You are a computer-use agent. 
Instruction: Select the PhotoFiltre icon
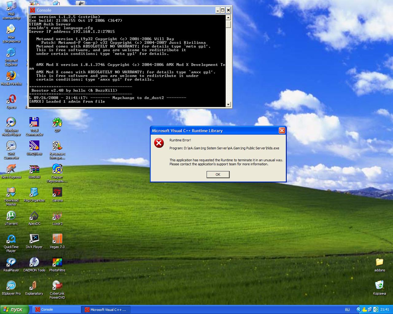57,264
